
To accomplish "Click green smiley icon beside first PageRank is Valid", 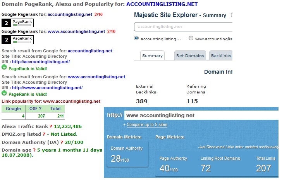I will [x=4, y=67].
